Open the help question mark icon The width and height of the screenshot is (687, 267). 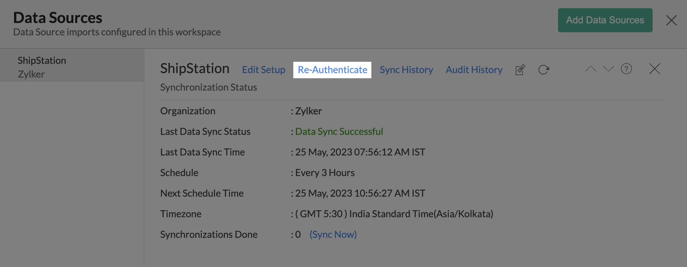pyautogui.click(x=626, y=69)
